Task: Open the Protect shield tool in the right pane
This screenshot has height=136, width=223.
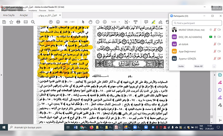Action: click(220, 90)
